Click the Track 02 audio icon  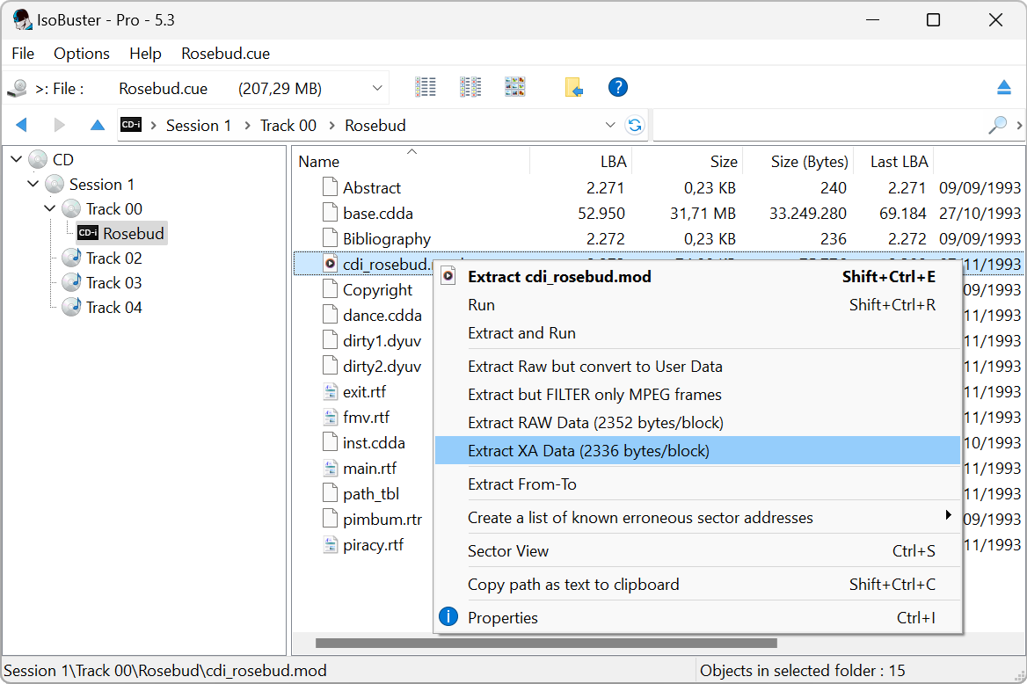(x=70, y=258)
